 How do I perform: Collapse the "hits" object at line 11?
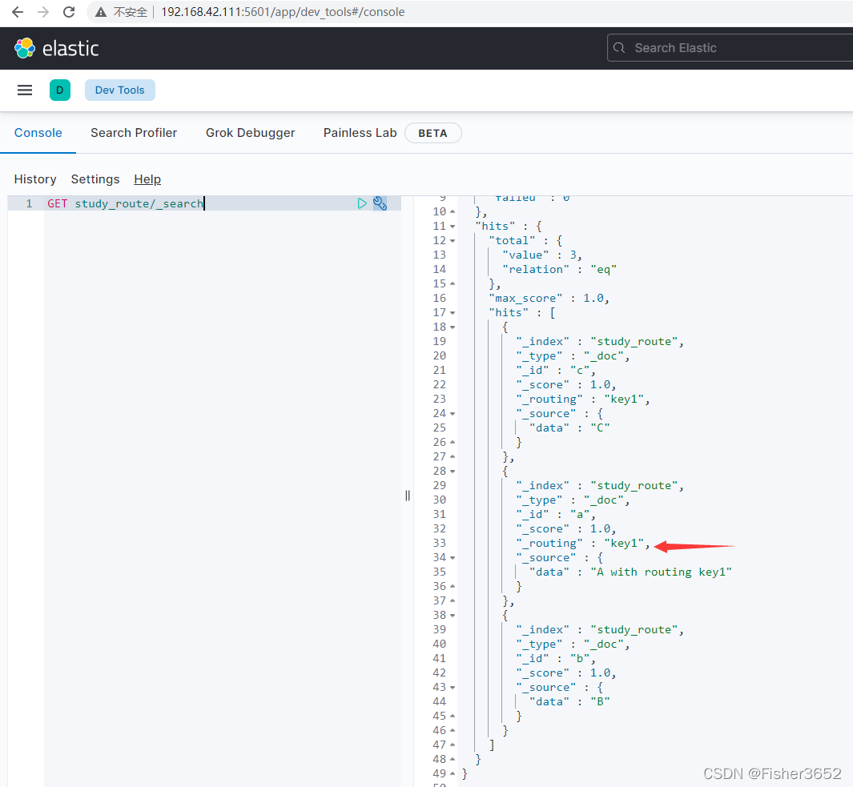pyautogui.click(x=453, y=227)
